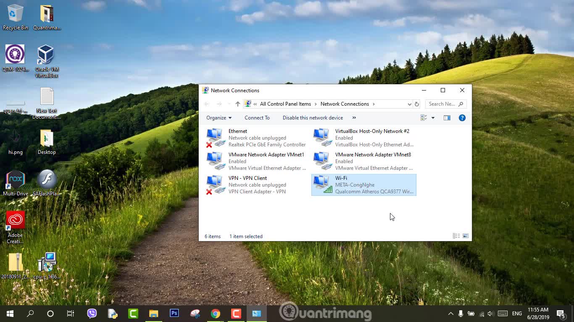Select VMware Network Adapter VMnet8
This screenshot has height=322, width=574.
click(x=363, y=161)
